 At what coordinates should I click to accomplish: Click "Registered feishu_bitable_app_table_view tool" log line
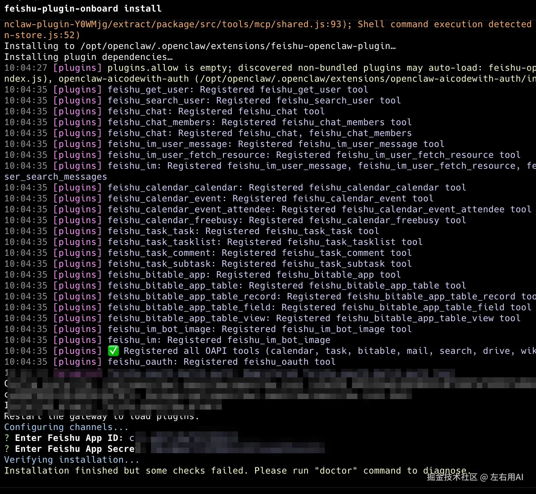click(263, 318)
